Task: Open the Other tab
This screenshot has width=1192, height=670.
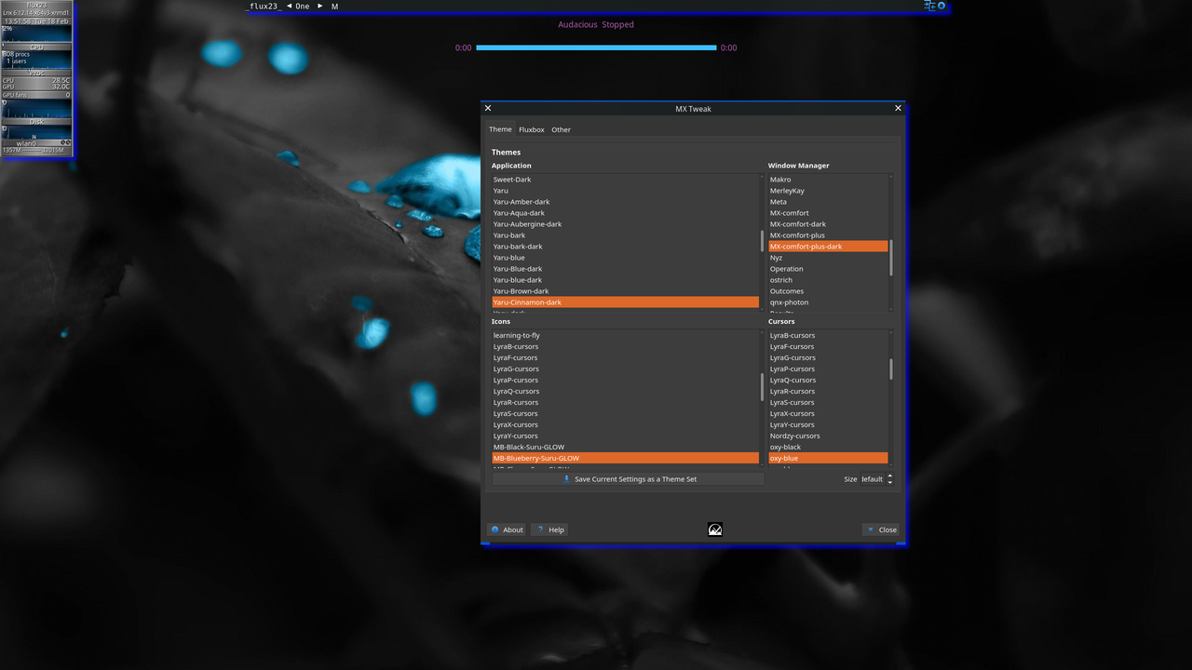Action: (561, 129)
